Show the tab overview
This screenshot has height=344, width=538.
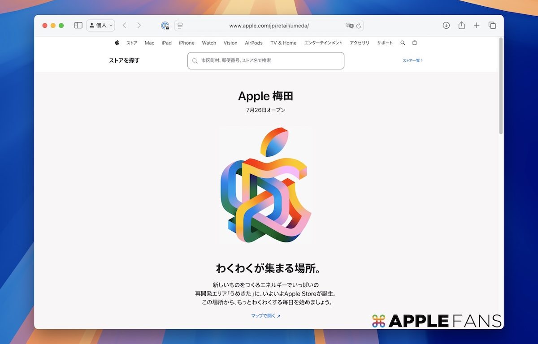[x=492, y=26]
